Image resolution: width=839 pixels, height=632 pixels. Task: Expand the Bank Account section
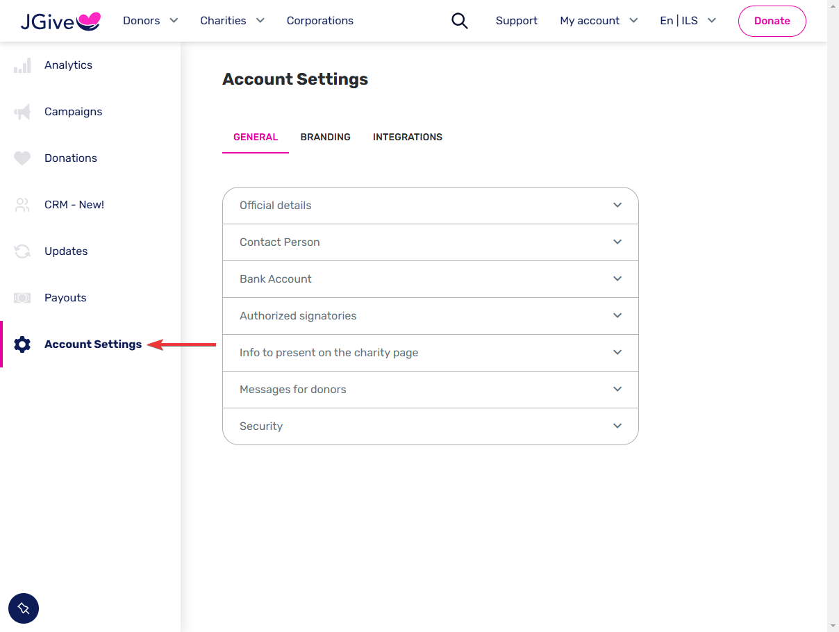430,279
